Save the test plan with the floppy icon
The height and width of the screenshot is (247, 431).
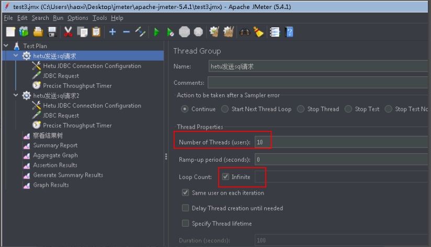(52, 32)
